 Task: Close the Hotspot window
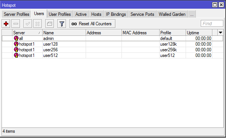pos(221,5)
